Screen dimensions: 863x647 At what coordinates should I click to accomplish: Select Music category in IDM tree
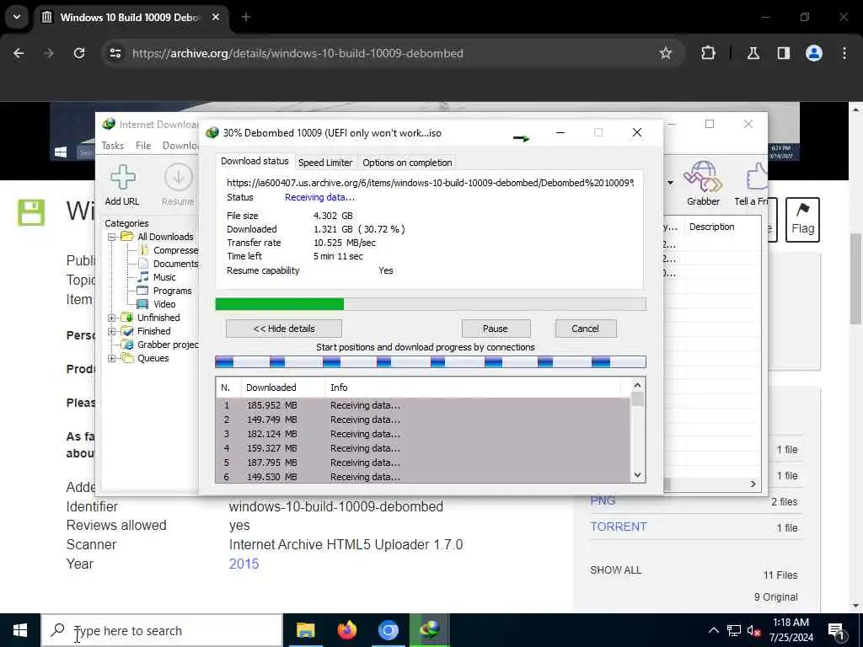(x=157, y=277)
